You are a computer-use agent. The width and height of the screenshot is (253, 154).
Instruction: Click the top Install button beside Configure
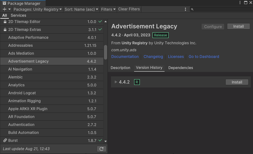[x=238, y=26]
